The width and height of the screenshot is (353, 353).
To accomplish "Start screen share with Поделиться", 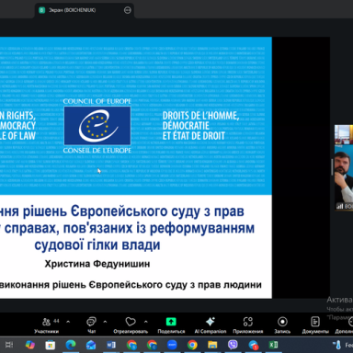I will point(171,325).
